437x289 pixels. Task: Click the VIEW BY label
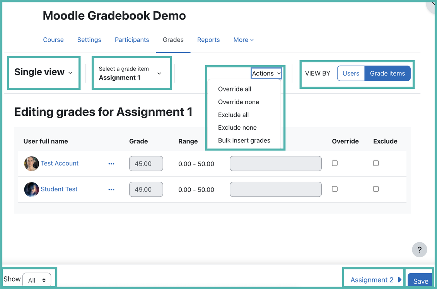[x=318, y=73]
